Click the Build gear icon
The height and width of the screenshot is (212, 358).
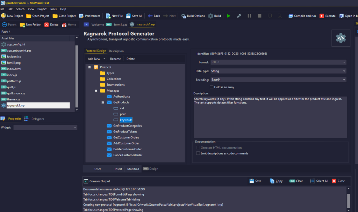click(210, 16)
